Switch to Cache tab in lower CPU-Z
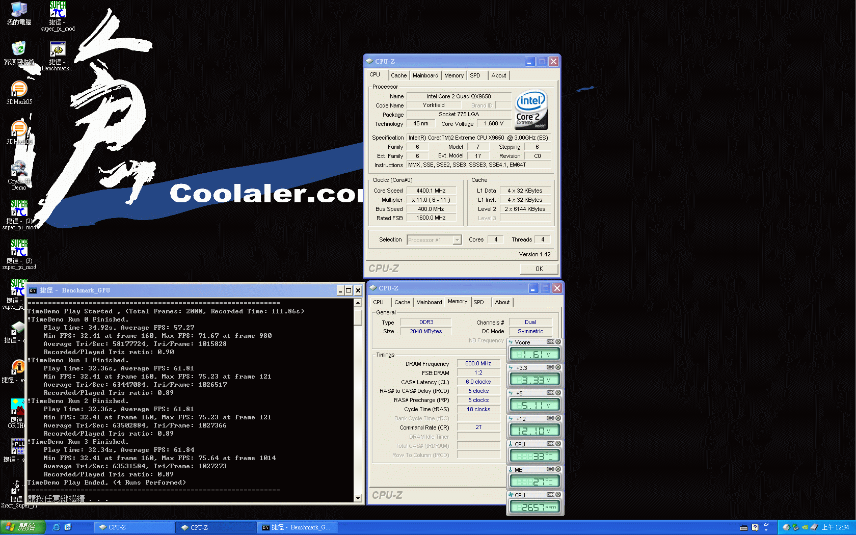 (x=402, y=302)
